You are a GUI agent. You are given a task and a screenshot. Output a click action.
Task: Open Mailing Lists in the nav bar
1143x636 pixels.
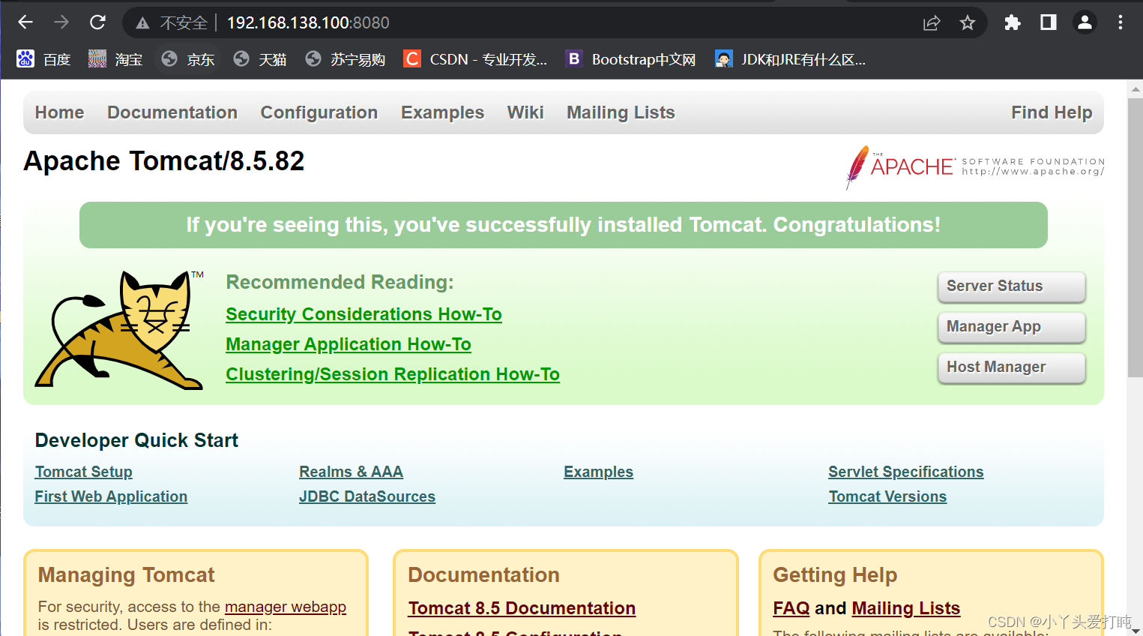pyautogui.click(x=621, y=112)
